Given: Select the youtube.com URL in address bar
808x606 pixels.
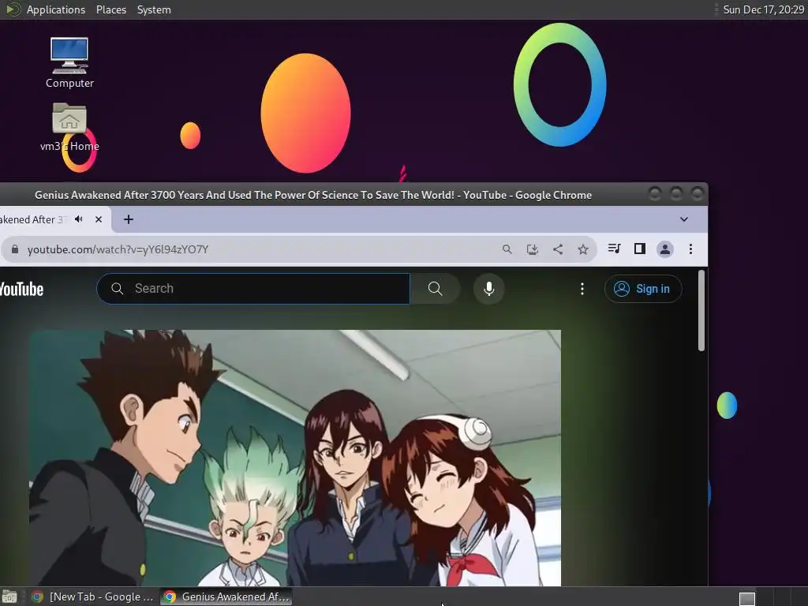Looking at the screenshot, I should 118,249.
